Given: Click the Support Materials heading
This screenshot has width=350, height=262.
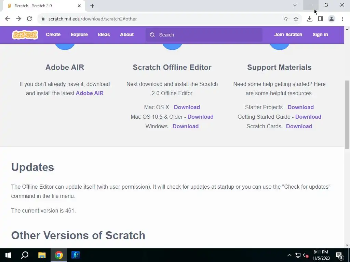Looking at the screenshot, I should pos(279,67).
